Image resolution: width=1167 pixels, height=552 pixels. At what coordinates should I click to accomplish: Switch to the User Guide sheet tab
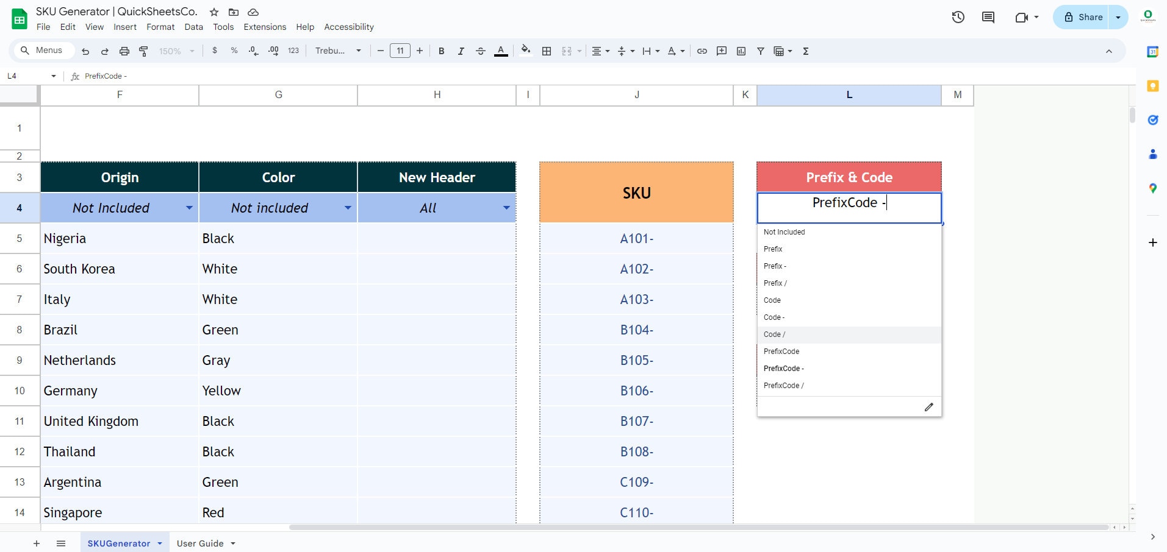200,543
